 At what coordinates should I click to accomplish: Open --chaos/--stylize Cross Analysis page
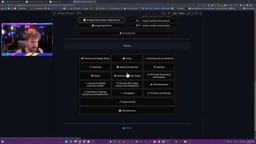click(x=153, y=21)
